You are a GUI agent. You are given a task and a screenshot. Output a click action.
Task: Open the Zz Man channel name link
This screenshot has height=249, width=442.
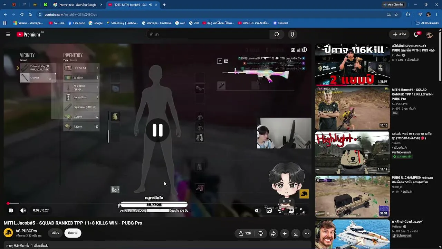(396, 55)
